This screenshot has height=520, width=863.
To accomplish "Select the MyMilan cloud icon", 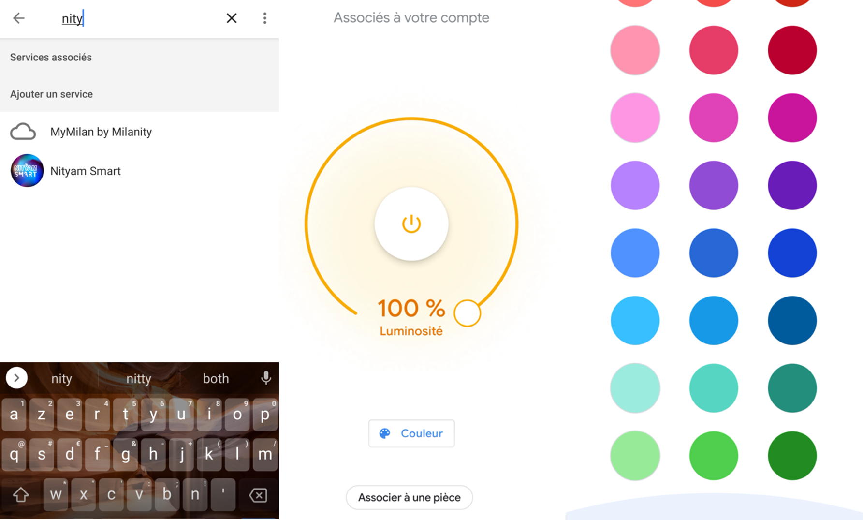I will [23, 132].
